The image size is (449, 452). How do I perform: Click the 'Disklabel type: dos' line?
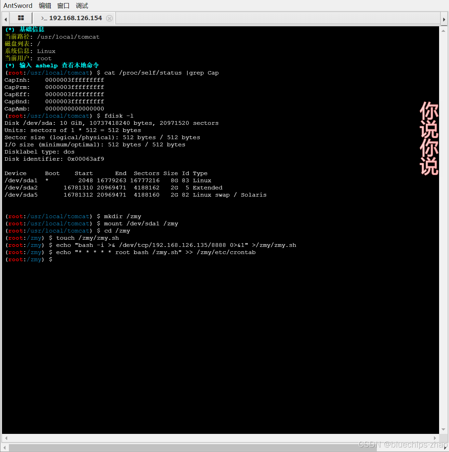tap(39, 152)
